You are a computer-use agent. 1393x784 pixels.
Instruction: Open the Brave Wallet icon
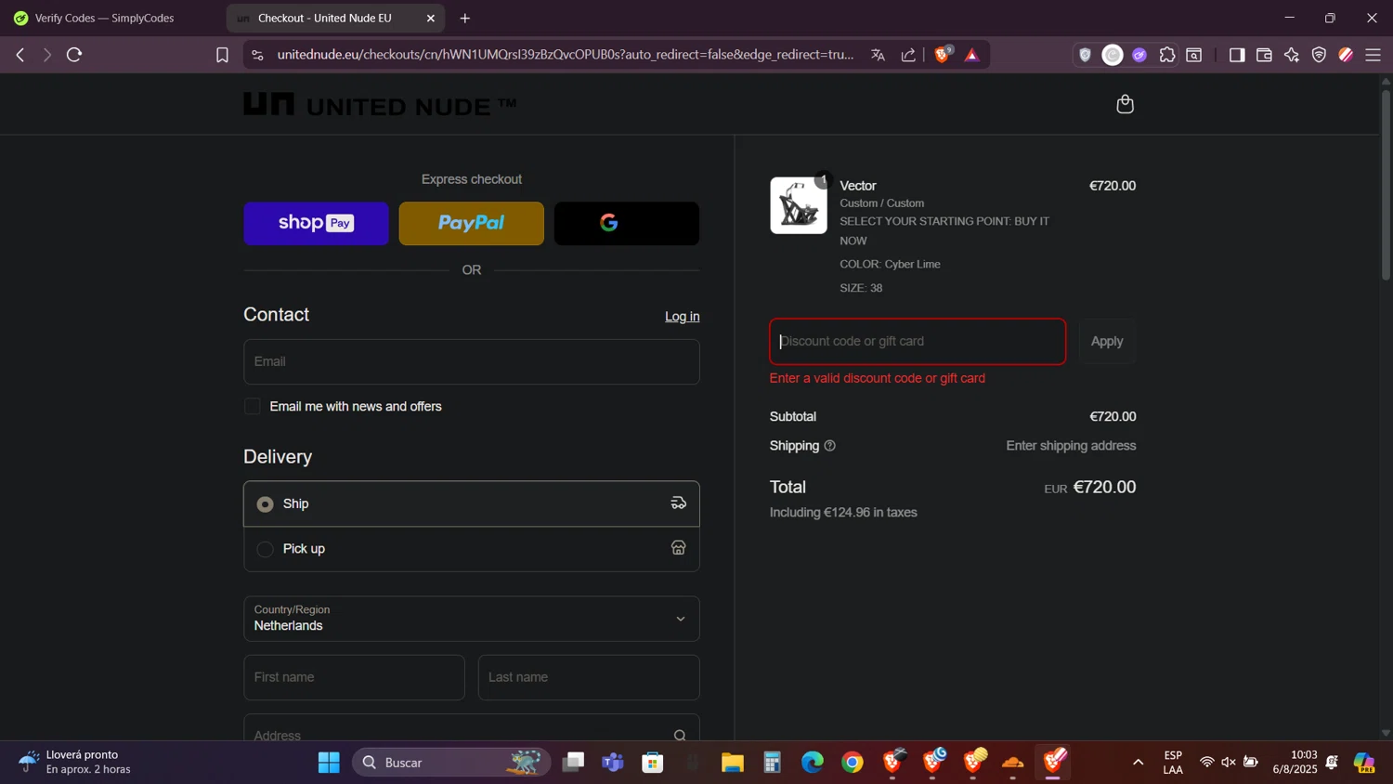coord(1264,55)
